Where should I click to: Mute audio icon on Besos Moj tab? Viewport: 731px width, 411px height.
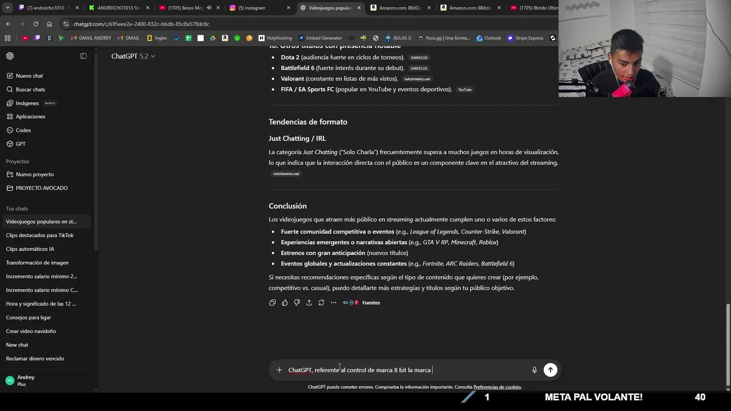click(208, 8)
